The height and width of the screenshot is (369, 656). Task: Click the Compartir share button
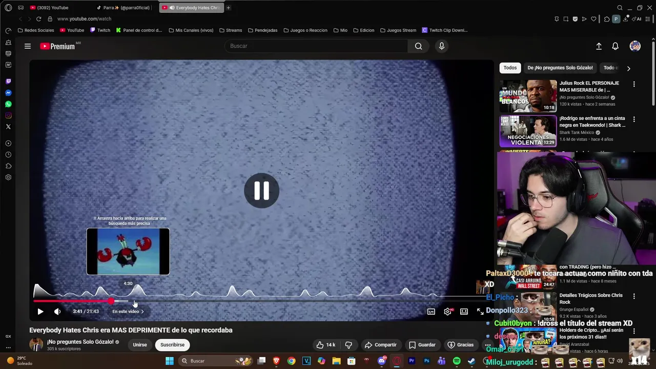[380, 345]
